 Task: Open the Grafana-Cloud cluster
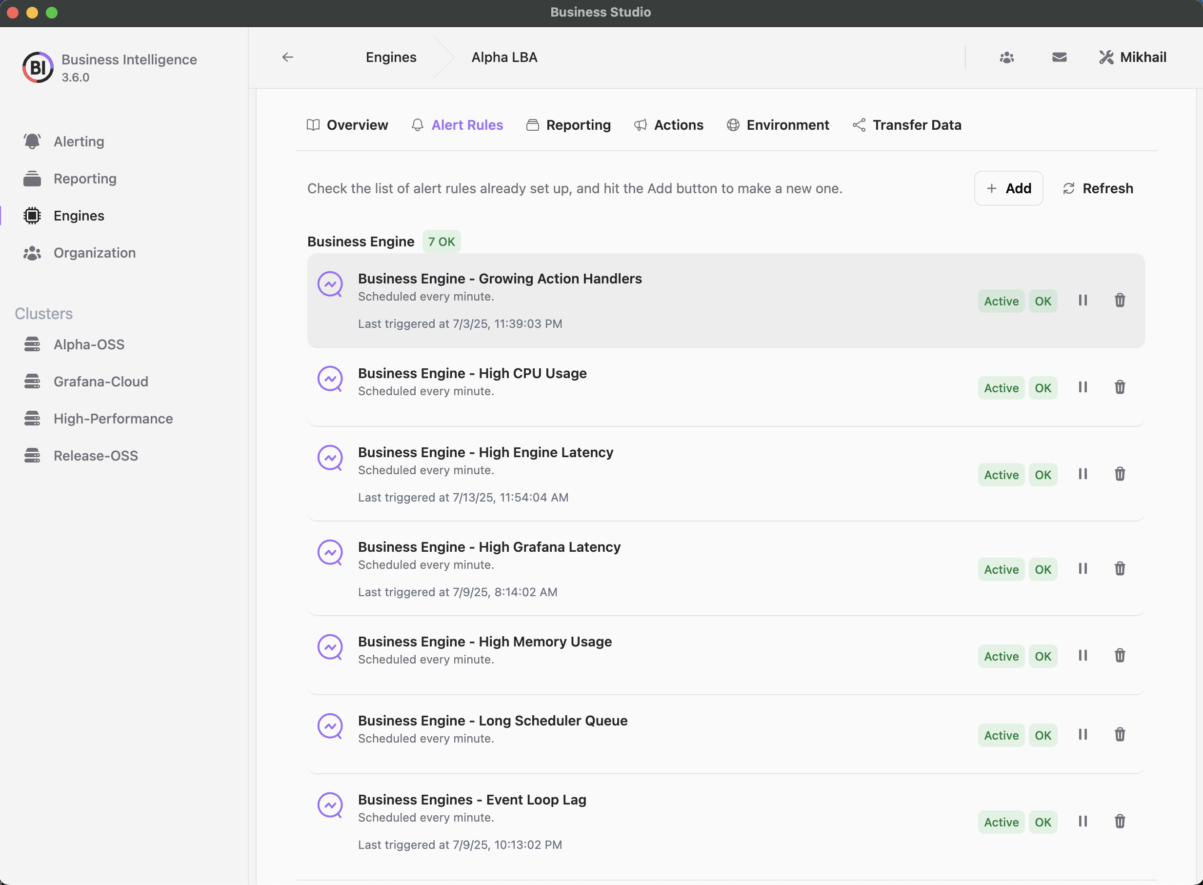pos(86,382)
